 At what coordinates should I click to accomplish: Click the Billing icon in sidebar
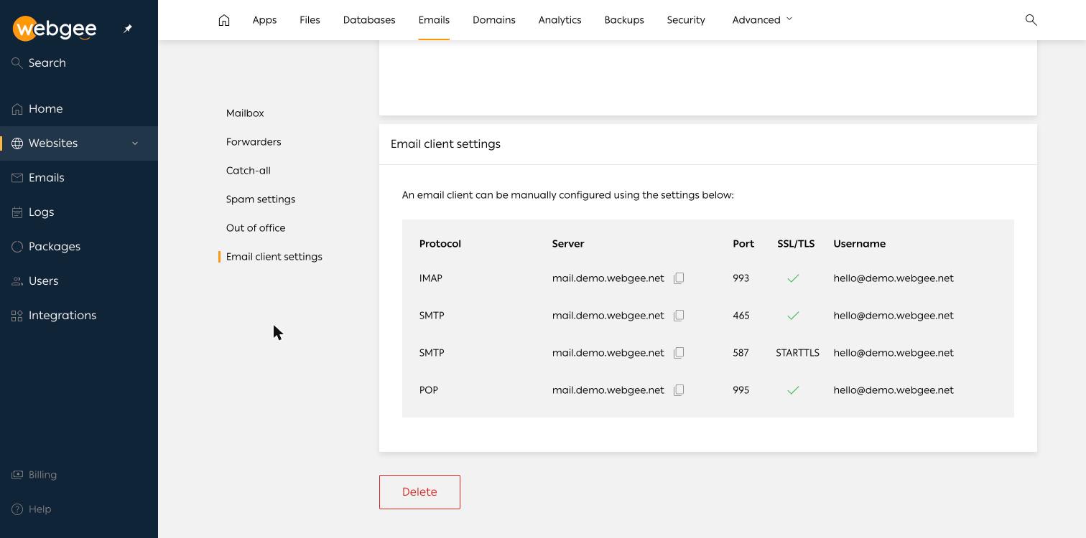coord(17,475)
